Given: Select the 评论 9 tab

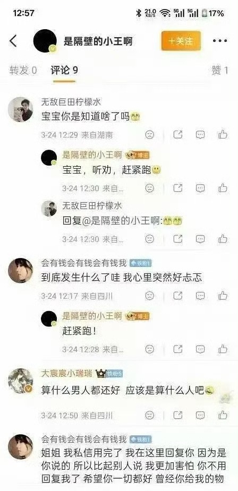Looking at the screenshot, I should coord(64,71).
